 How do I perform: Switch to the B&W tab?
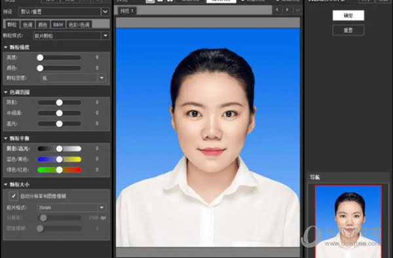point(58,24)
